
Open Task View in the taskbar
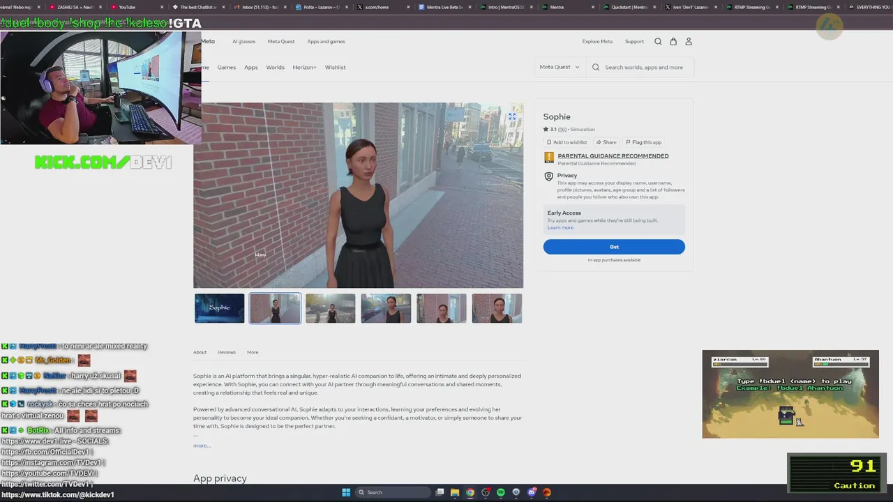tap(440, 492)
